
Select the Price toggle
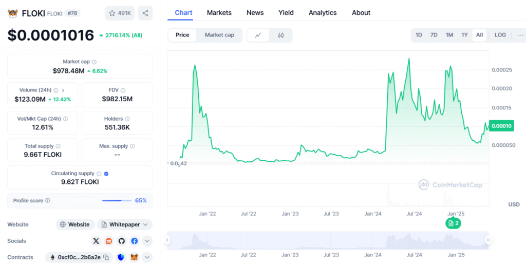pyautogui.click(x=182, y=35)
